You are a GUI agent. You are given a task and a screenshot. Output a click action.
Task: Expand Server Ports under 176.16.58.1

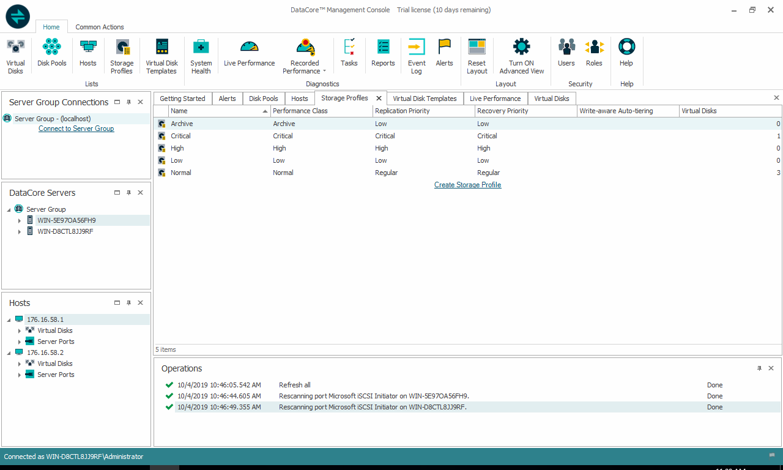tap(20, 342)
